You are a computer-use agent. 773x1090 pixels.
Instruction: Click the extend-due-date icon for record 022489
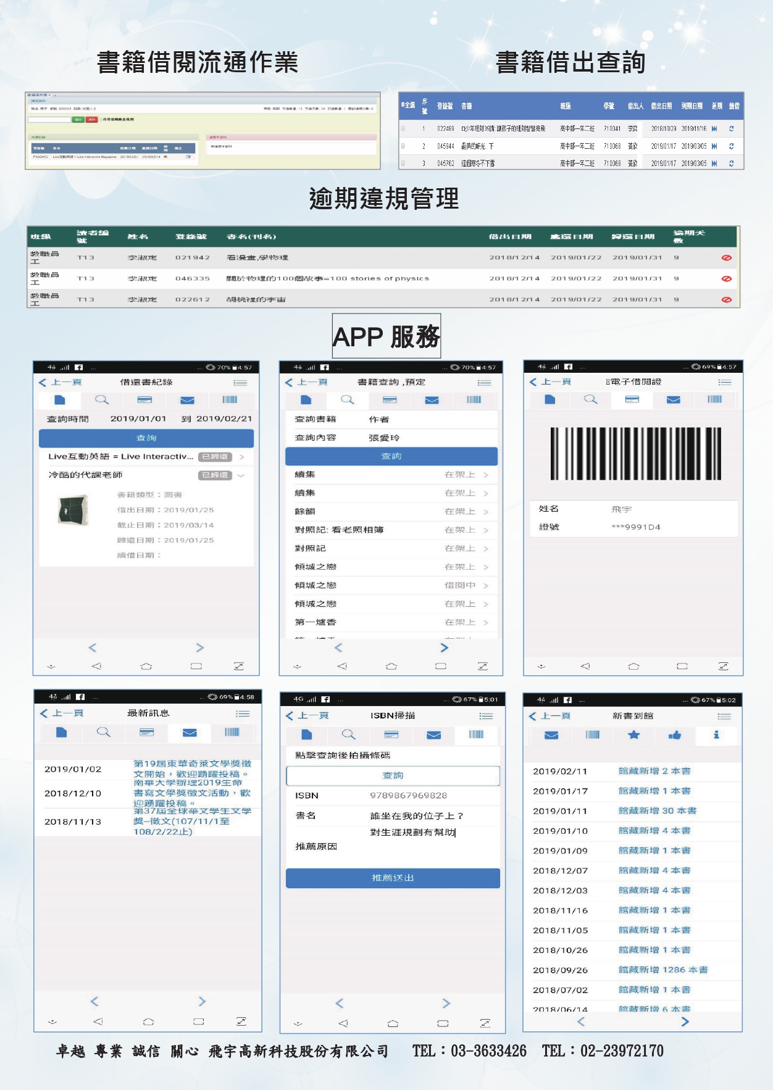714,128
